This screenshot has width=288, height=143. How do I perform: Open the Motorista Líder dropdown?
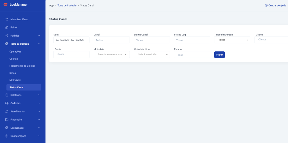[152, 55]
